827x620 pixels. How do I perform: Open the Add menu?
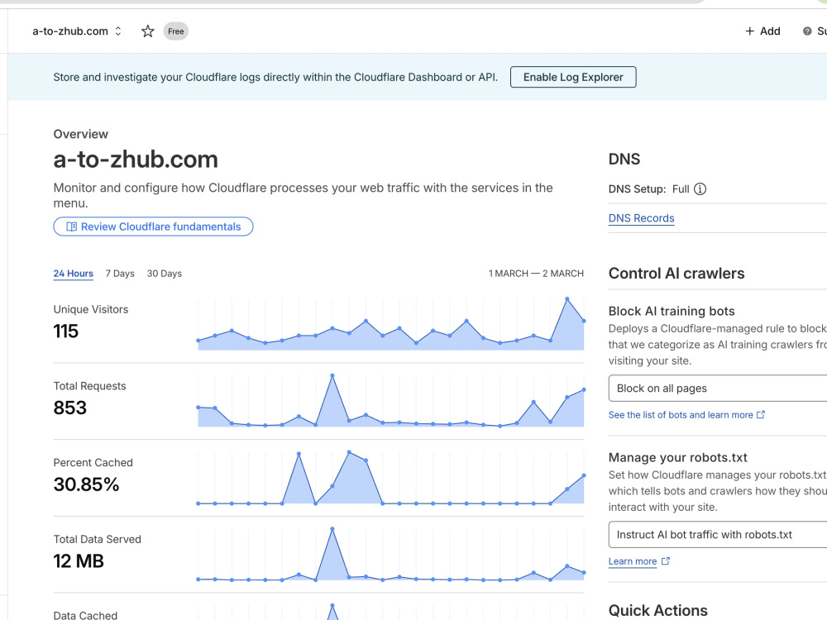click(762, 31)
